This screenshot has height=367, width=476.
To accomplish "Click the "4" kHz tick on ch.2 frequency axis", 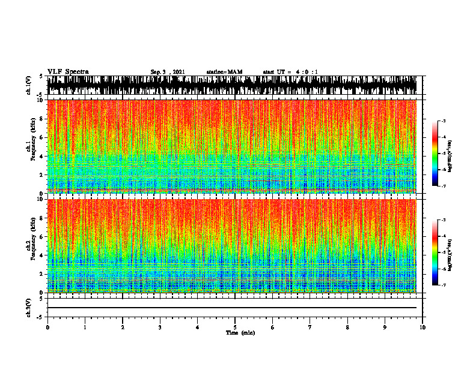I will 42,255.
